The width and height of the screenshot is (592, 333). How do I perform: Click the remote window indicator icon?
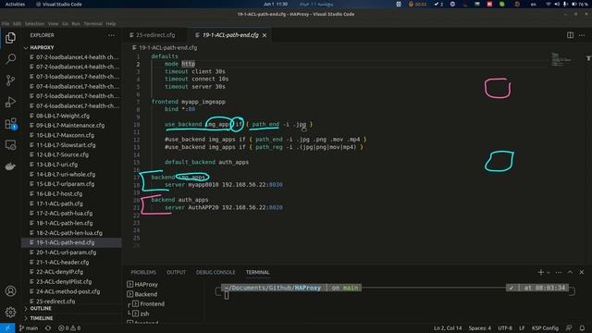(7, 328)
